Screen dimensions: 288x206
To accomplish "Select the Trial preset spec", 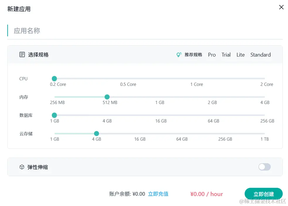I will point(226,55).
